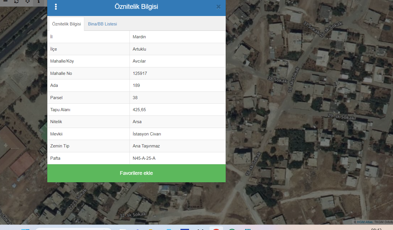Click the Tapu Alanı value 425,65
This screenshot has width=393, height=230.
pyautogui.click(x=140, y=110)
